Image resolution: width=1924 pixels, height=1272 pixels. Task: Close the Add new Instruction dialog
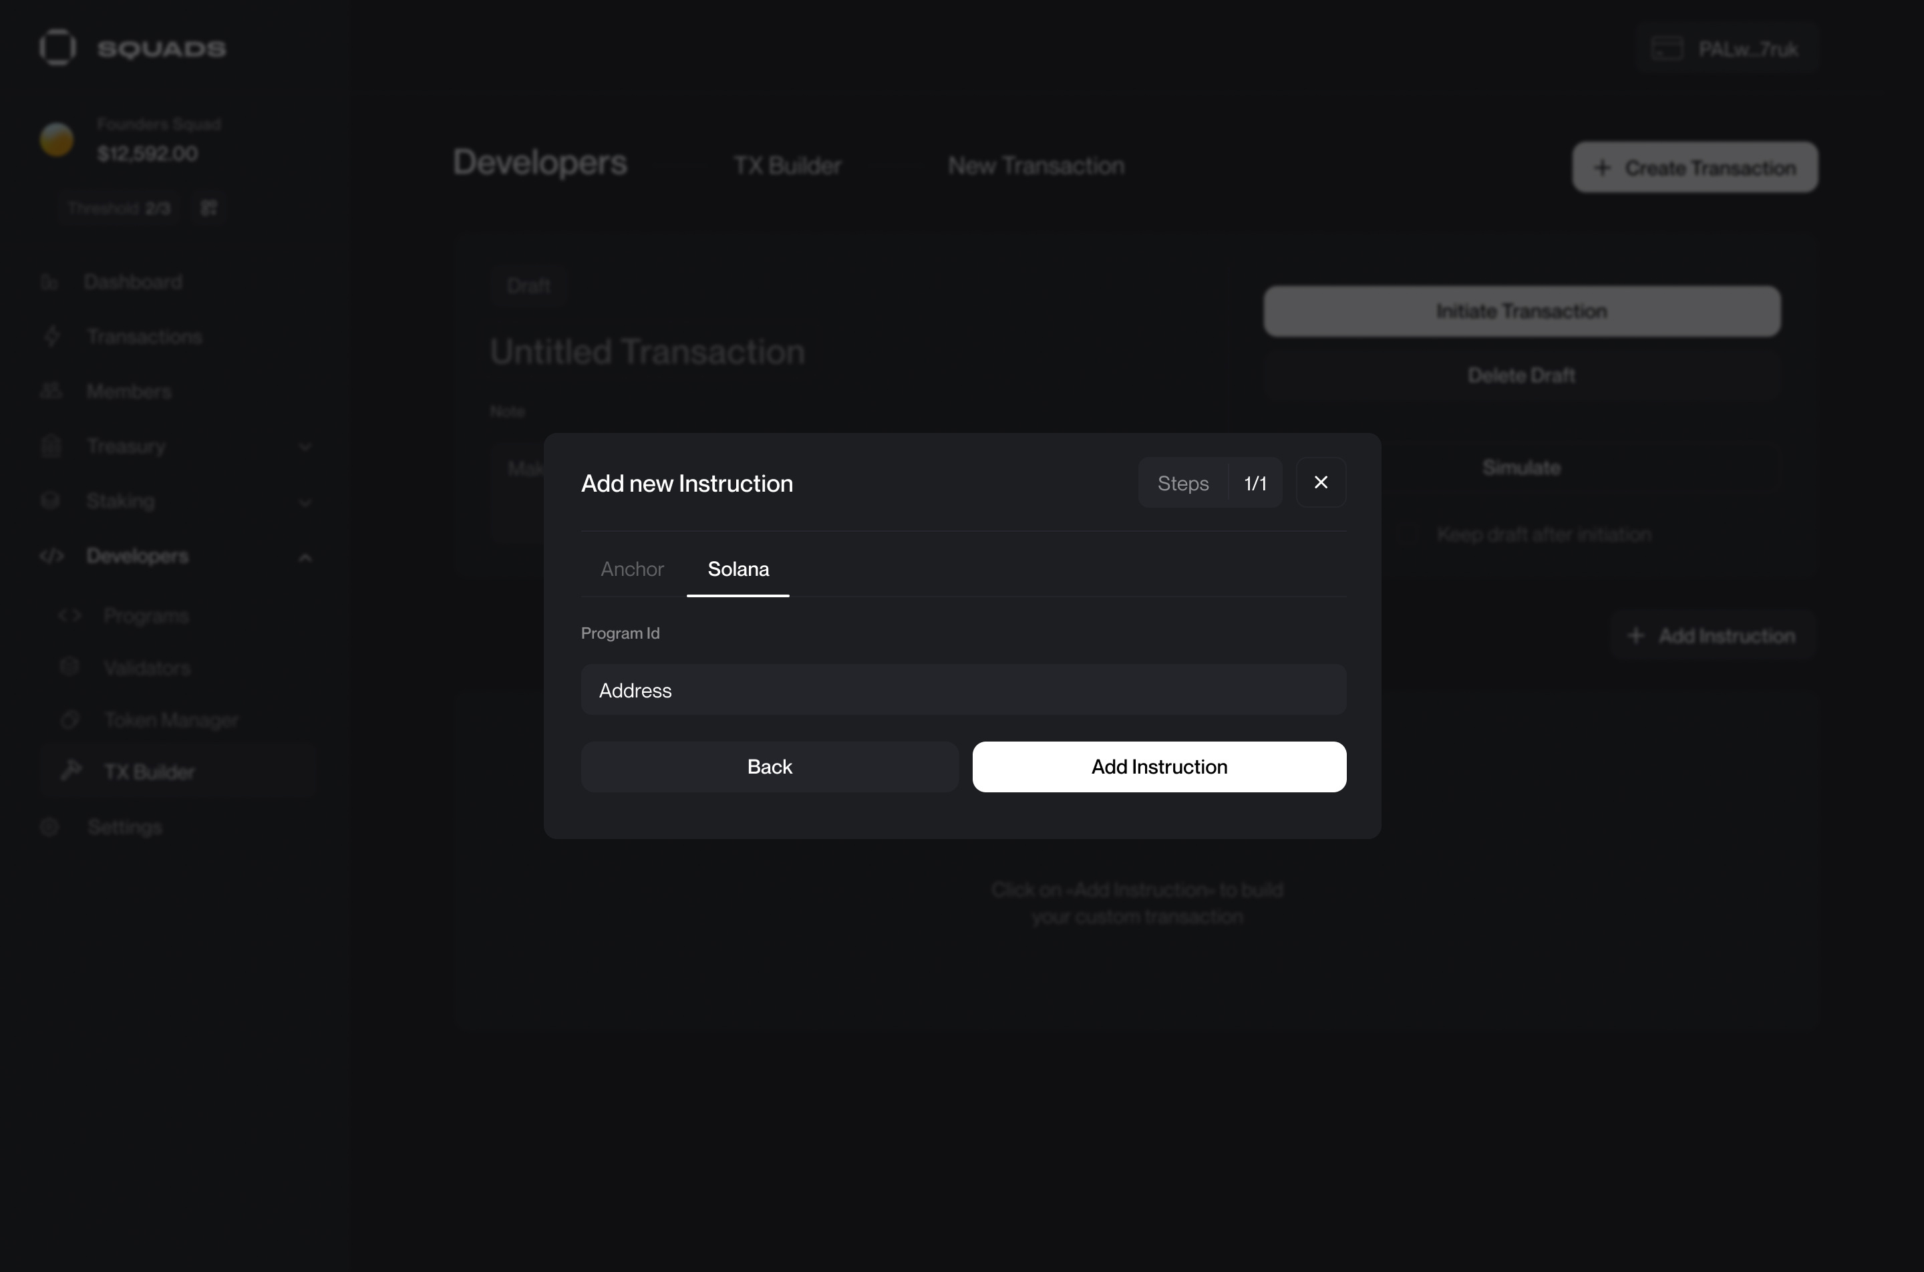coord(1321,482)
